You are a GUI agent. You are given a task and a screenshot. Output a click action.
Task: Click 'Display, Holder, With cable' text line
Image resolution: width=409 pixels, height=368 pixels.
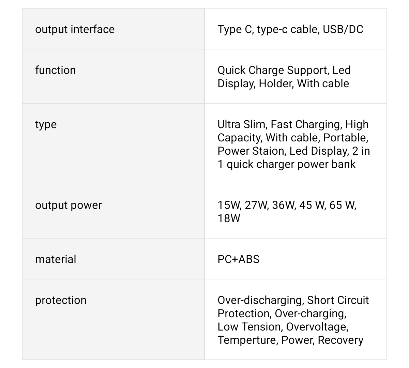pyautogui.click(x=283, y=83)
